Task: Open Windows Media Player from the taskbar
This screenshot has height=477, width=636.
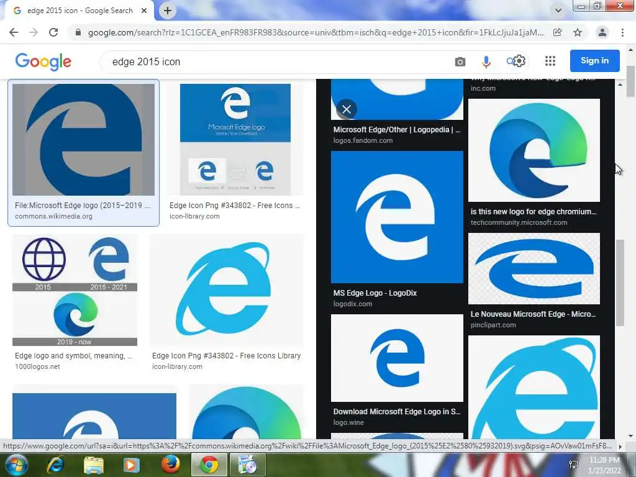Action: (x=131, y=465)
